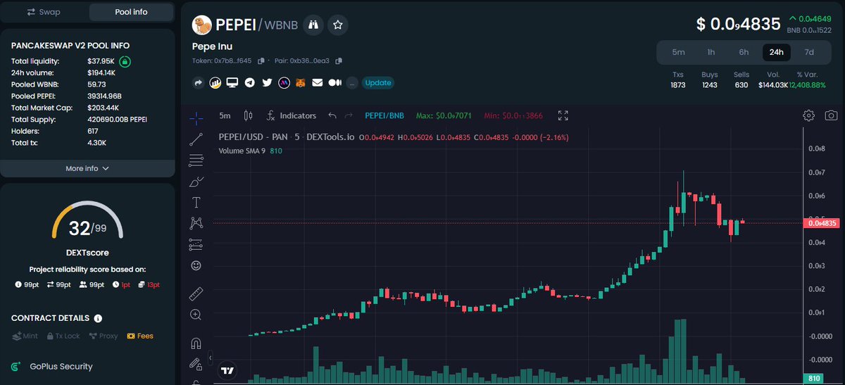Click the Update button
Image resolution: width=845 pixels, height=385 pixels.
click(x=378, y=82)
